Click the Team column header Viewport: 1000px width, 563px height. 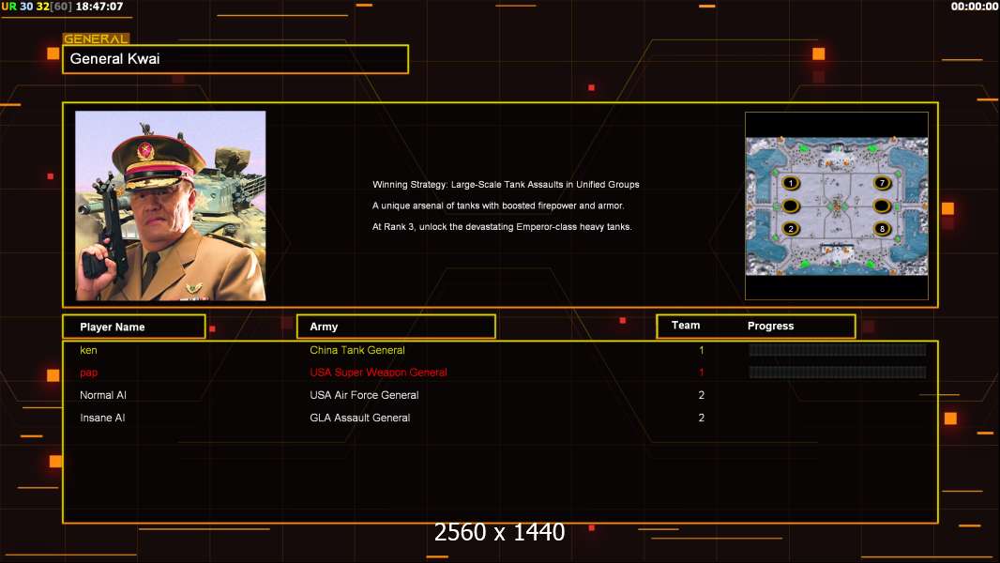click(x=686, y=326)
